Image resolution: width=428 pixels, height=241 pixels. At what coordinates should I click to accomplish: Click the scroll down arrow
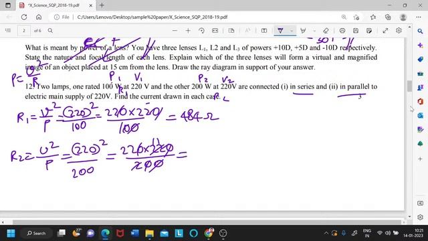409,217
